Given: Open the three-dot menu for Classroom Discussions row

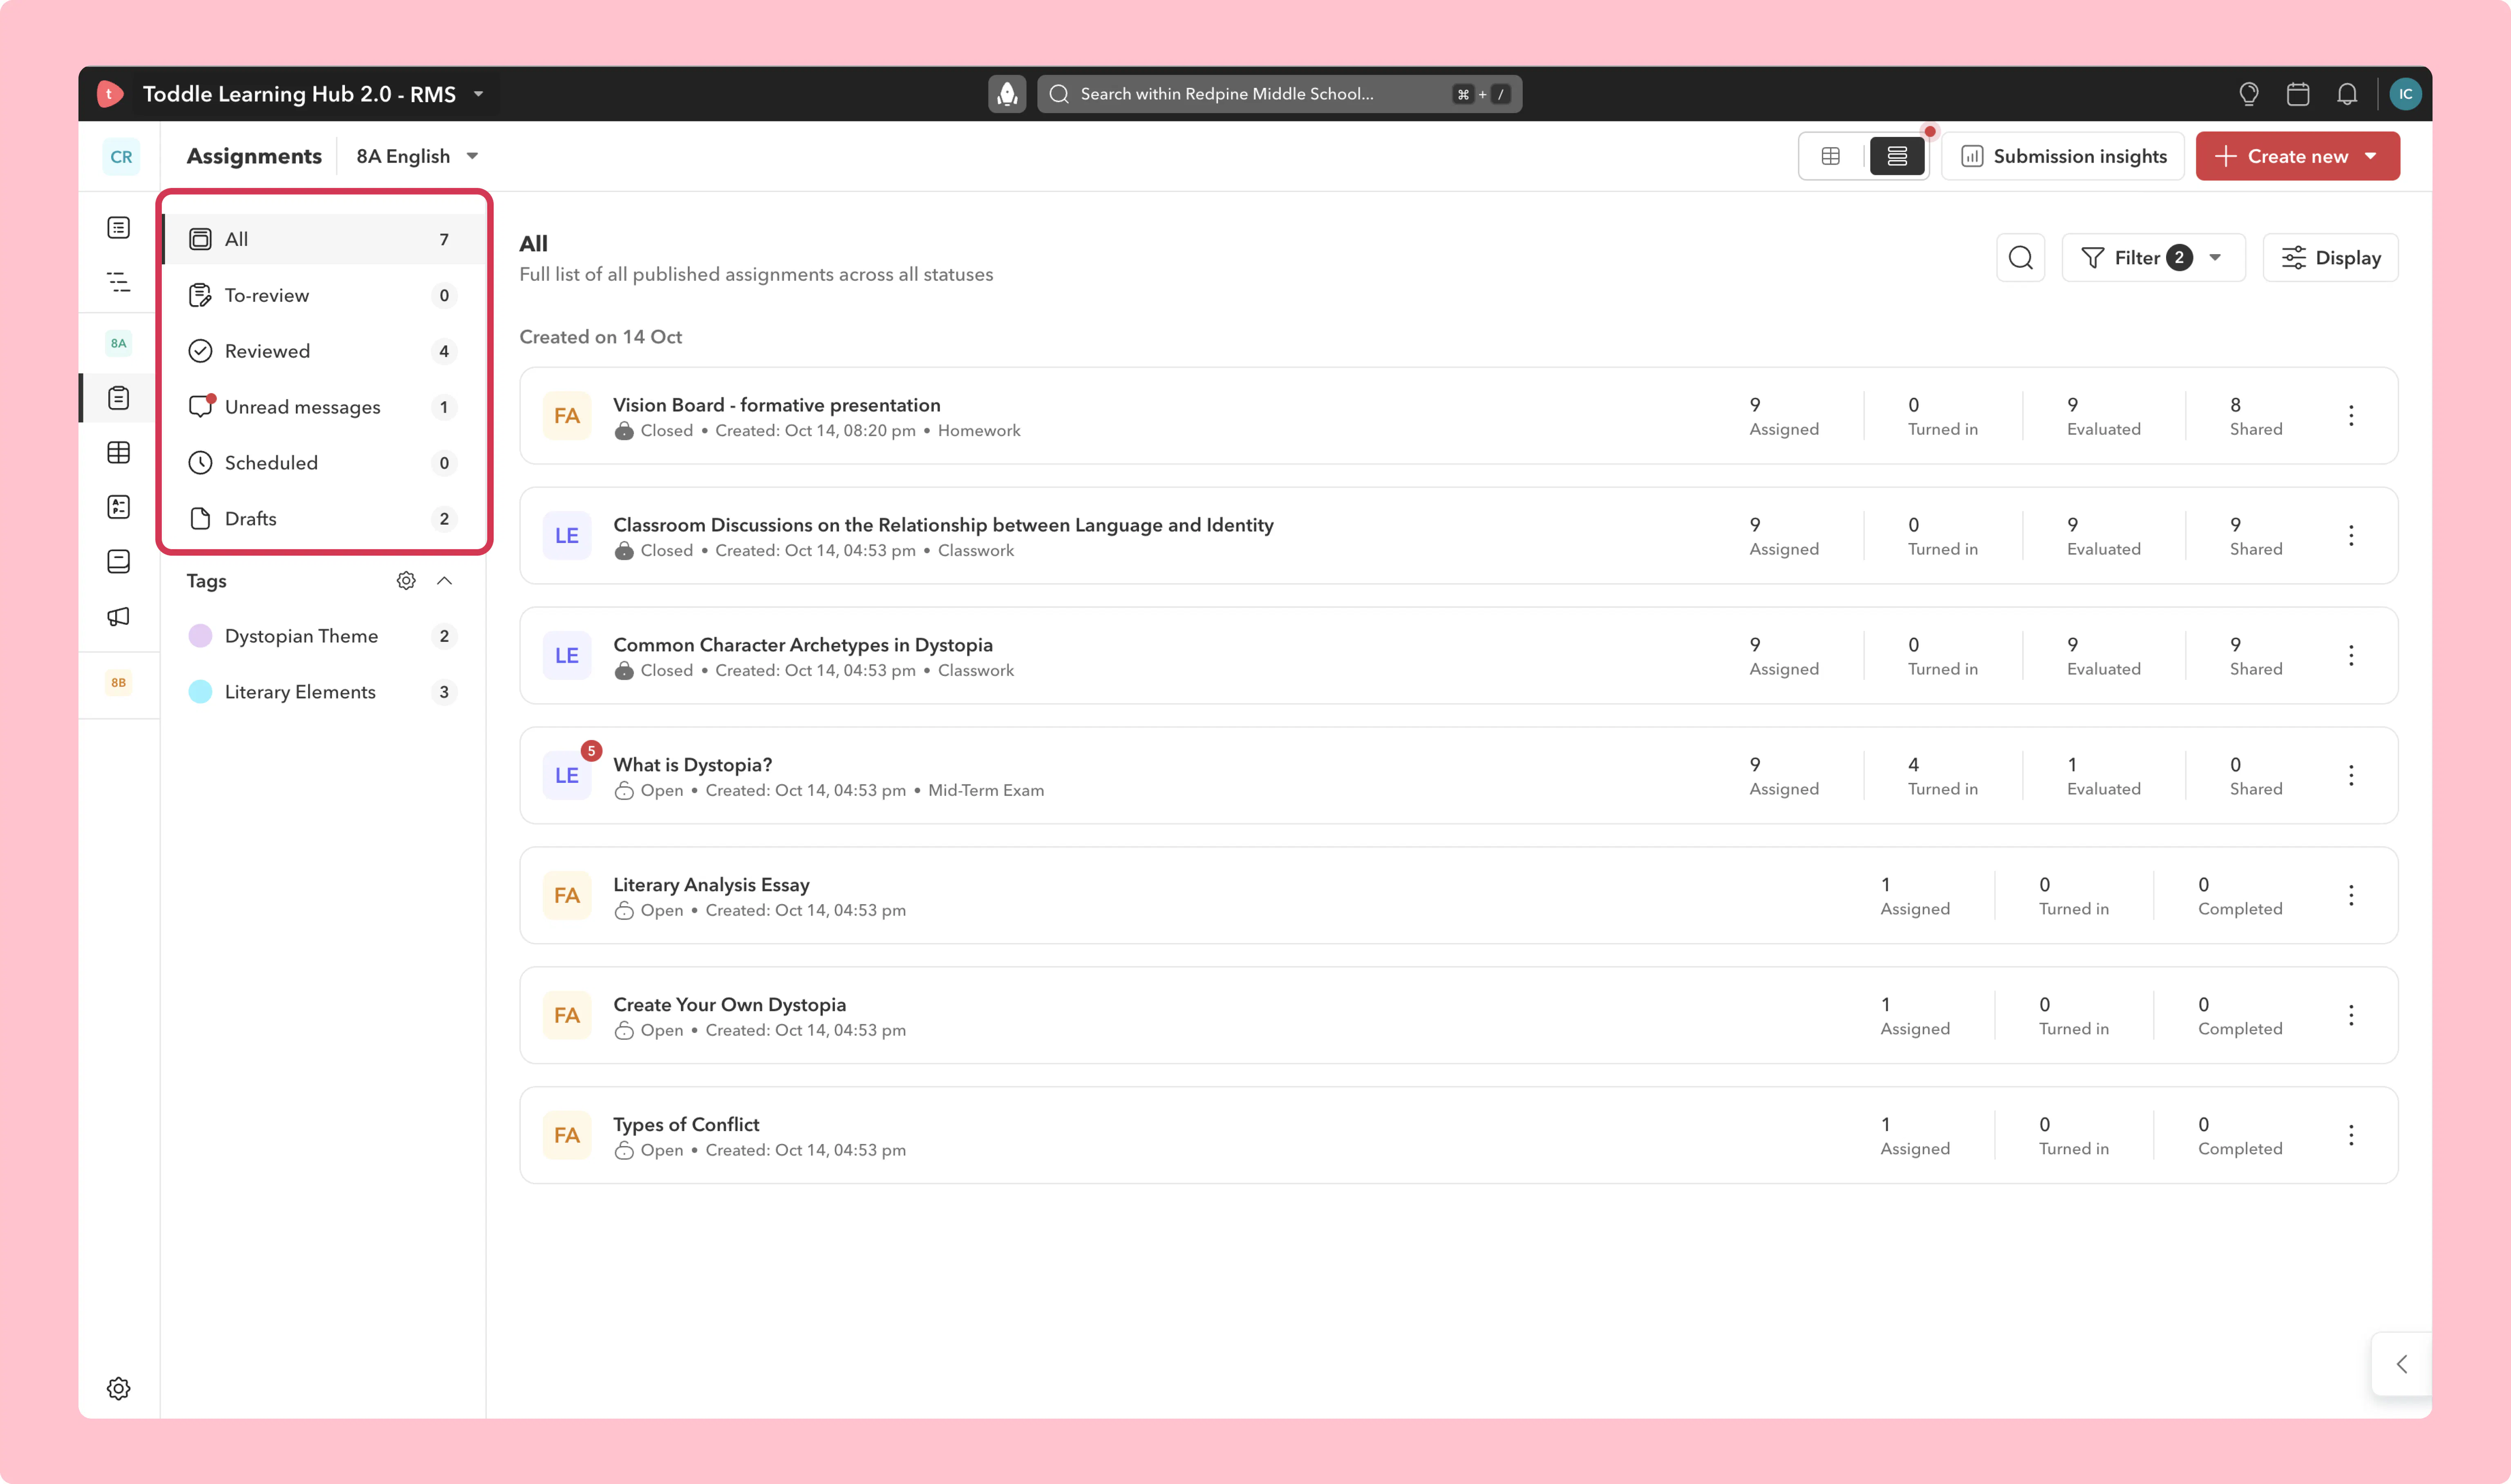Looking at the screenshot, I should (x=2351, y=536).
